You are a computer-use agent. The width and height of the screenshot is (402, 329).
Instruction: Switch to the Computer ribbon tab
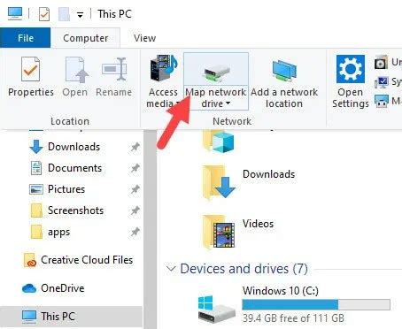click(x=86, y=38)
